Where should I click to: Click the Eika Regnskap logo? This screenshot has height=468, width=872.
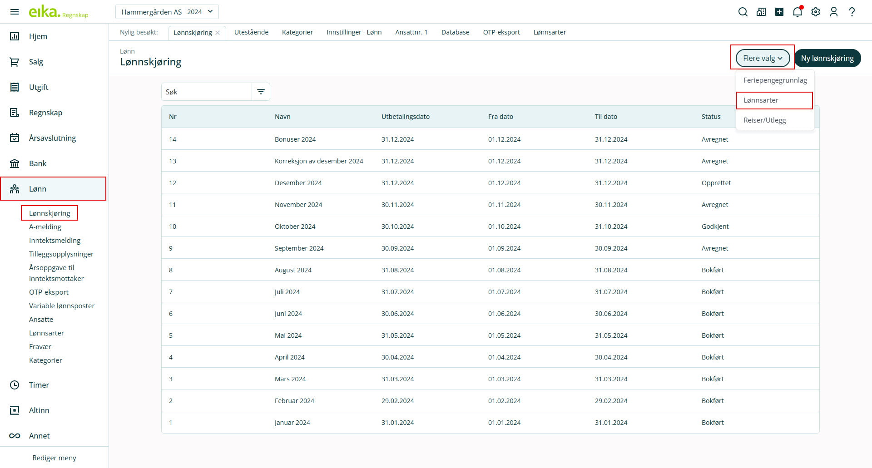point(59,12)
